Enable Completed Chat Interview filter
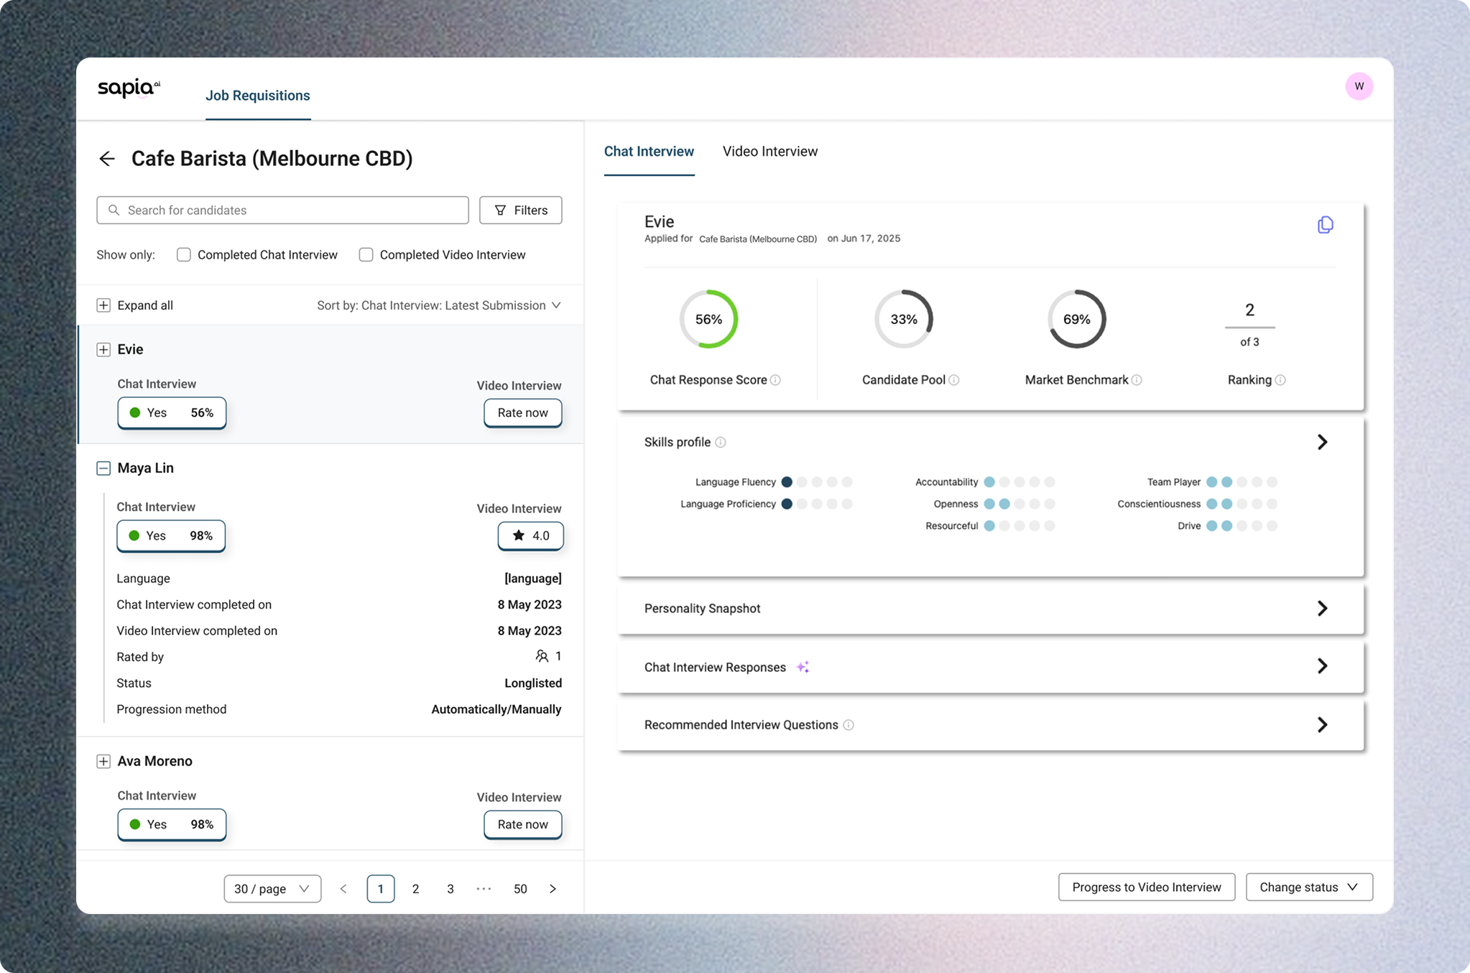The width and height of the screenshot is (1470, 973). tap(184, 255)
